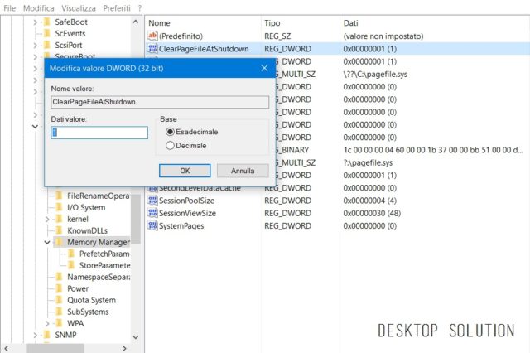Viewport: 530px width, 353px height.
Task: Collapse the Memory Manager key
Action: point(46,242)
